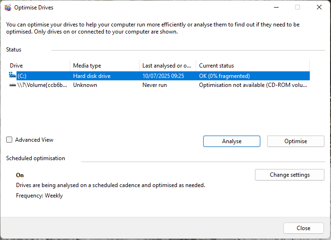Open Change settings for scheduled optimisation

pyautogui.click(x=290, y=175)
